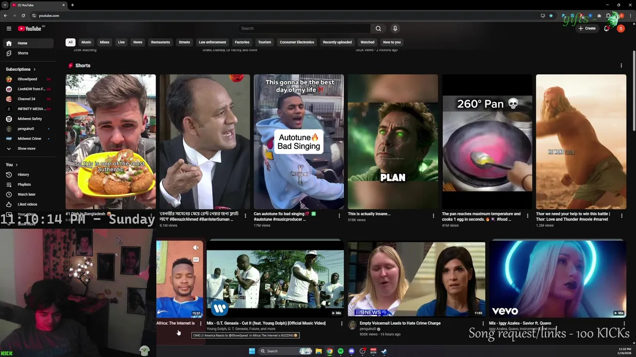Open YouTube notifications bell
The image size is (636, 357).
tap(607, 28)
